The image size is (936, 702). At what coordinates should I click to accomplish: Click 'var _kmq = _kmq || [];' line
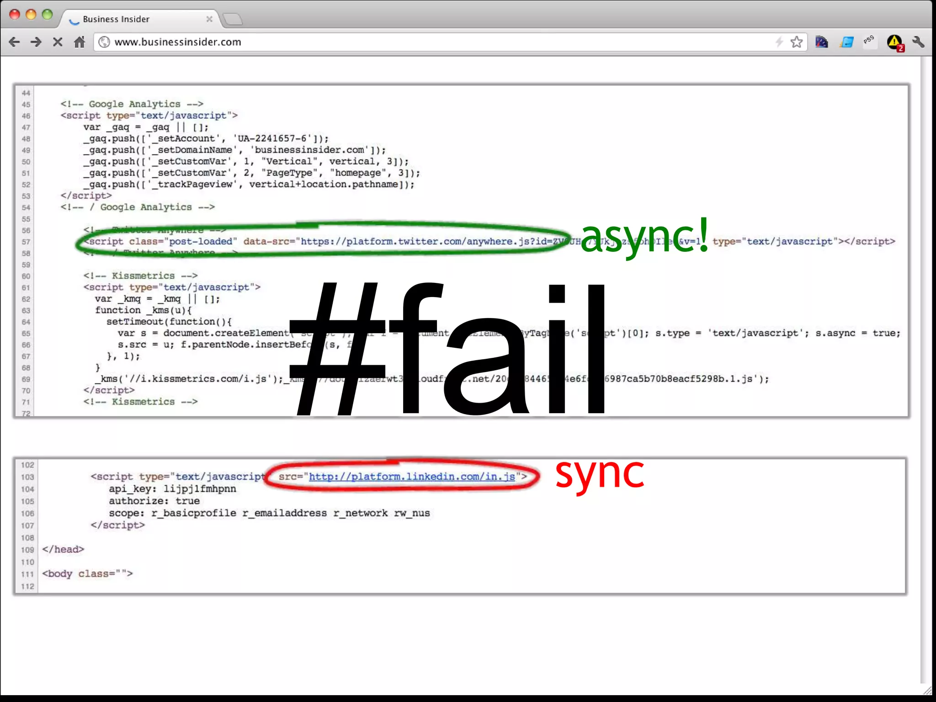point(157,299)
